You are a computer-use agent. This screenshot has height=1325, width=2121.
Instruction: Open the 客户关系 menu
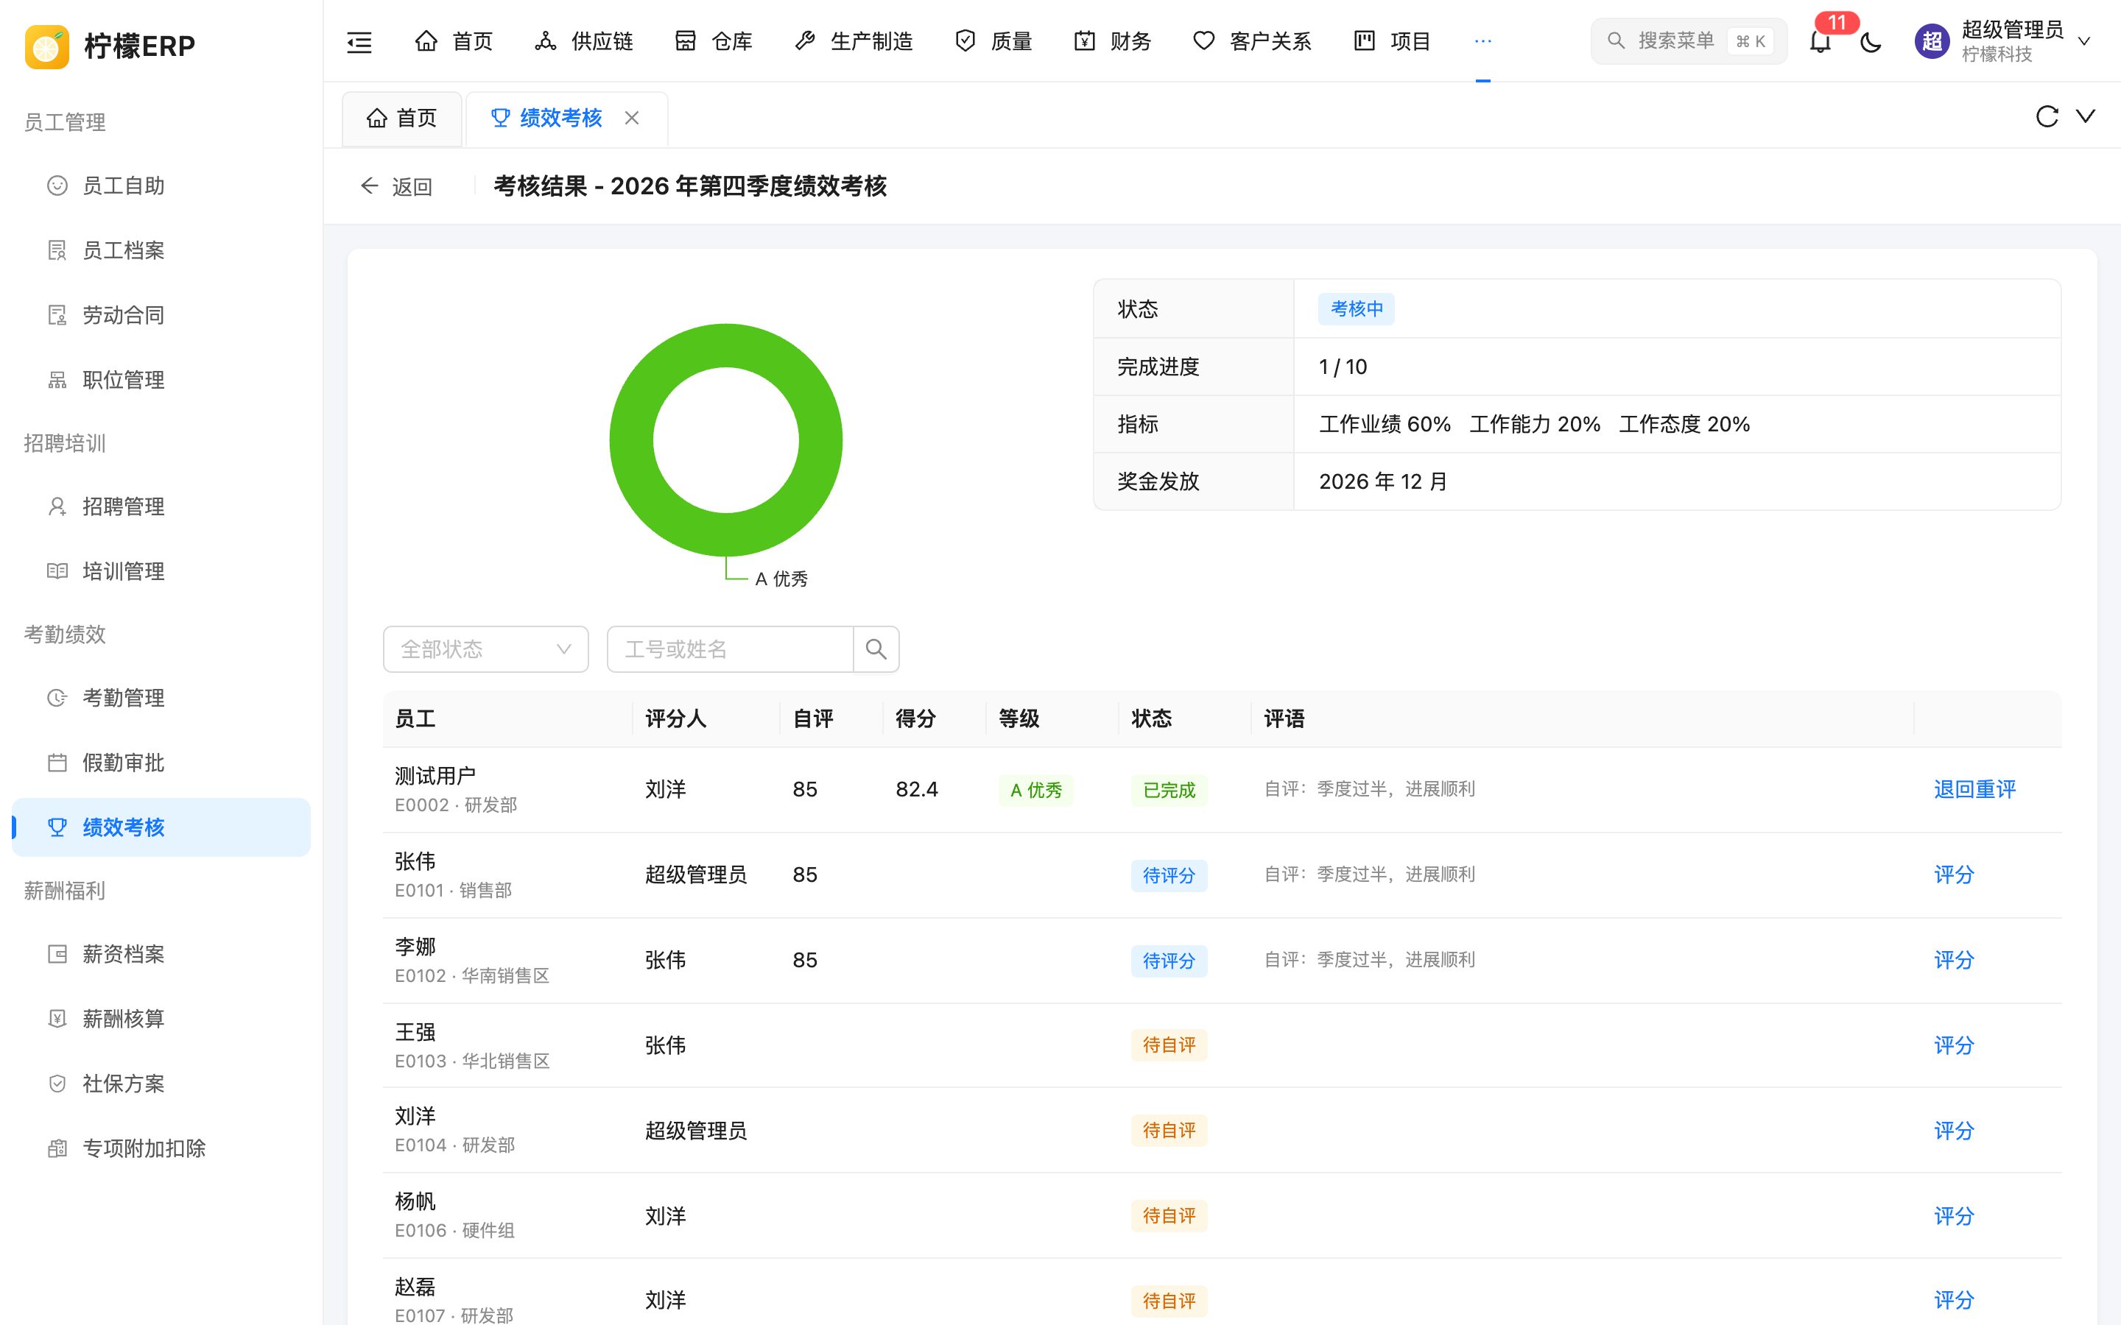click(x=1253, y=41)
